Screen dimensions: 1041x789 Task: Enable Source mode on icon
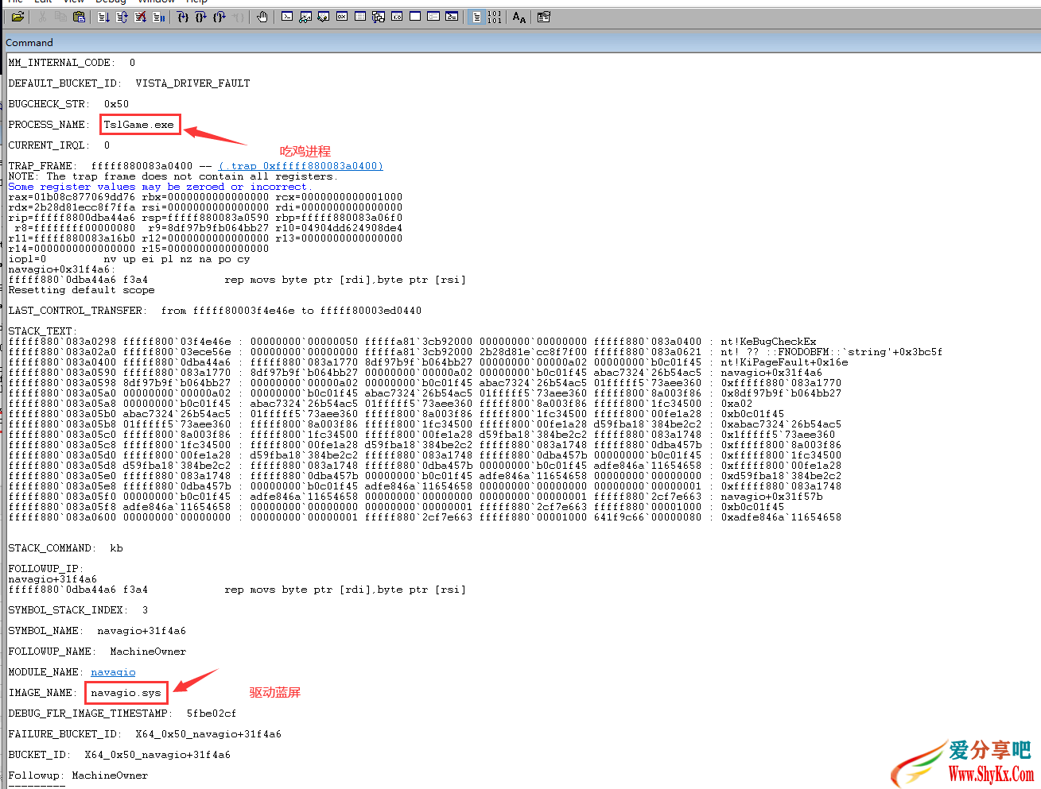pyautogui.click(x=477, y=17)
